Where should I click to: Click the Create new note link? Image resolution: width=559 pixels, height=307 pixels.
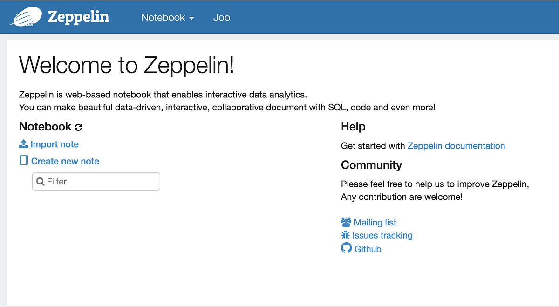pos(65,161)
